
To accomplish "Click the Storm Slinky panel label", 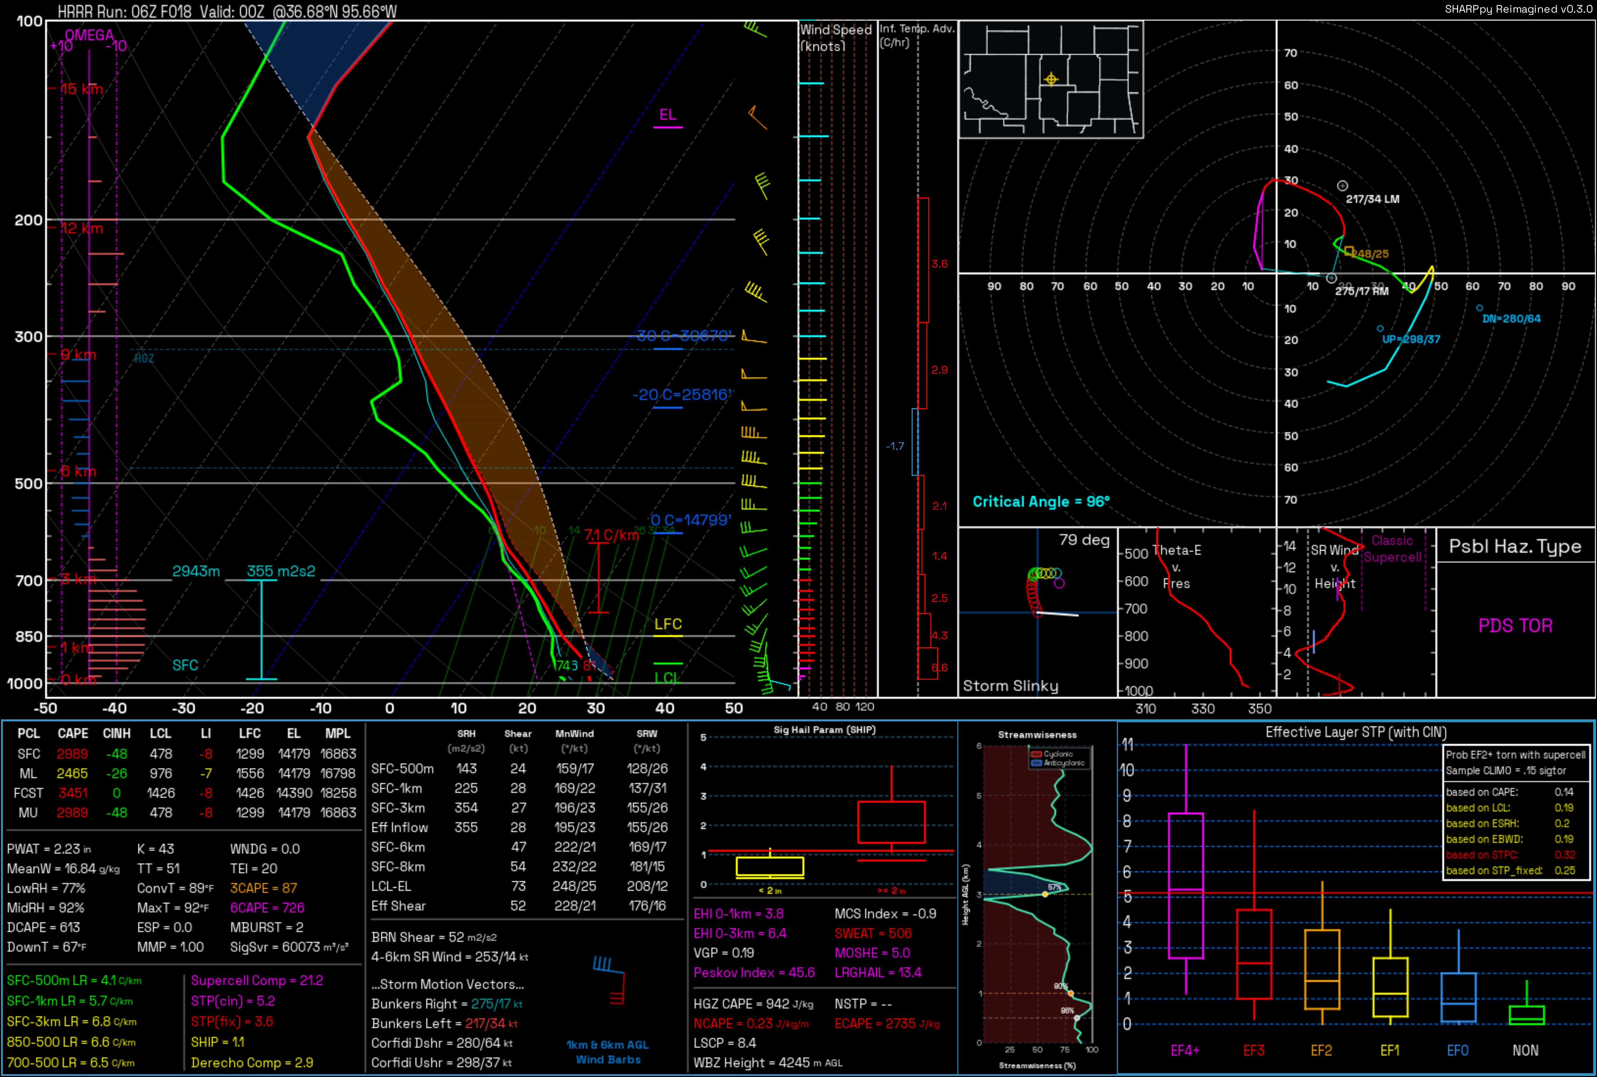I will (1010, 685).
